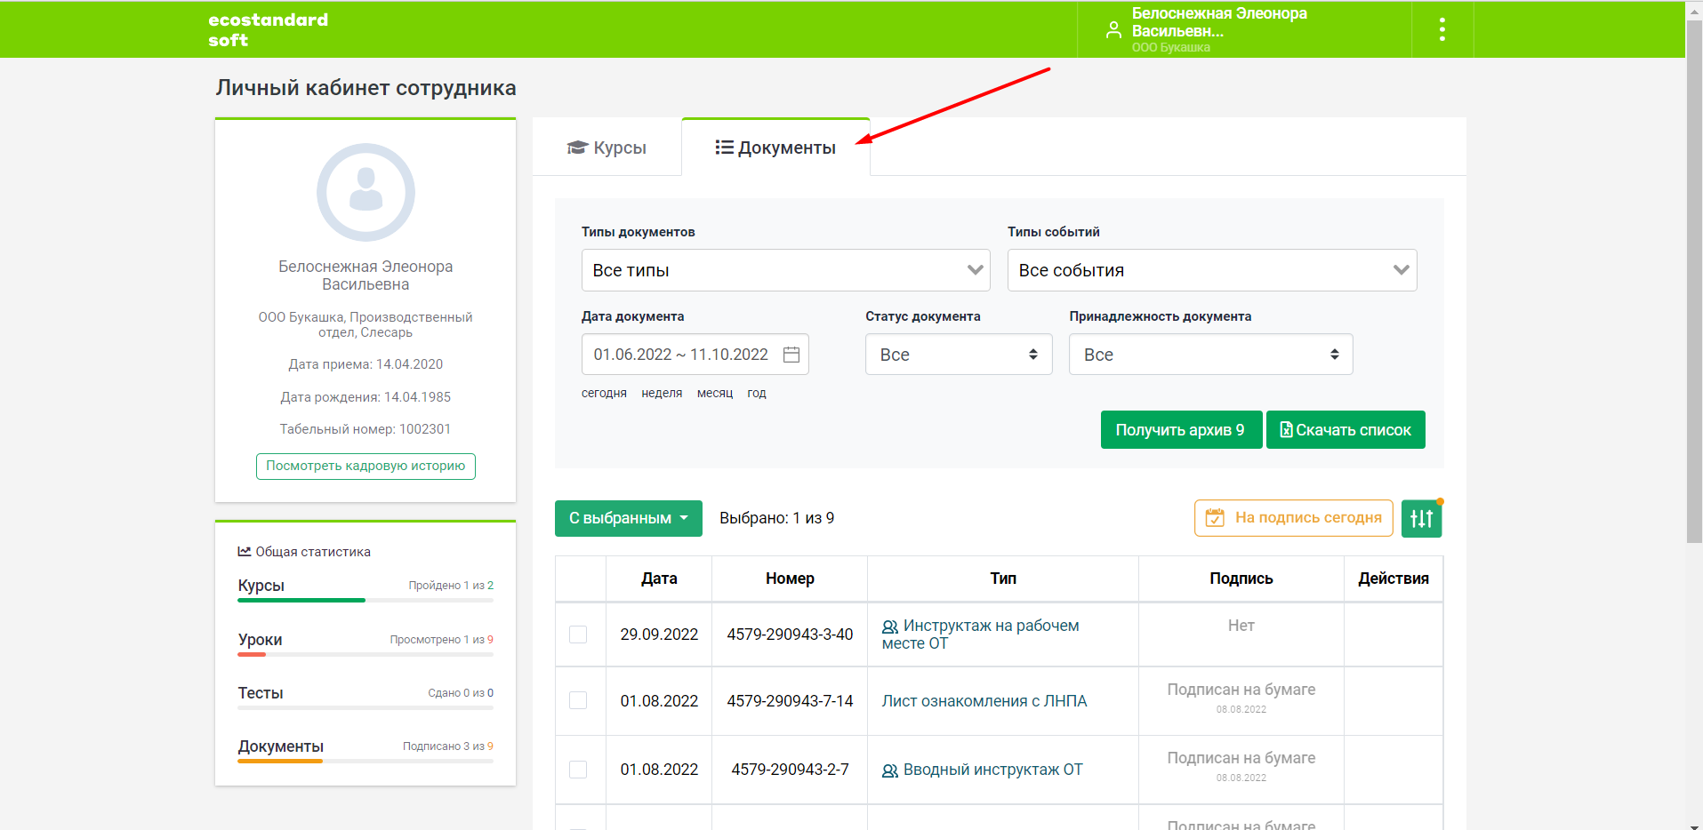Select the checkbox for Лист ознакомления с ЛНПА

(578, 700)
